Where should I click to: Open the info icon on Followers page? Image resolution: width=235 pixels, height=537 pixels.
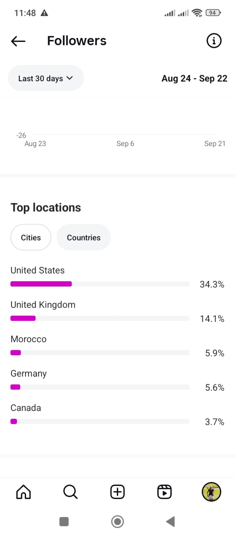(x=214, y=41)
